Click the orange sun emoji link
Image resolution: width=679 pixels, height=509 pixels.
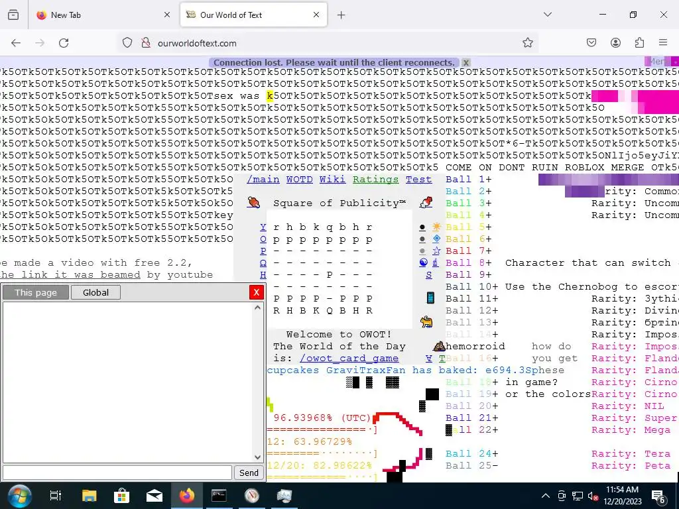(436, 227)
